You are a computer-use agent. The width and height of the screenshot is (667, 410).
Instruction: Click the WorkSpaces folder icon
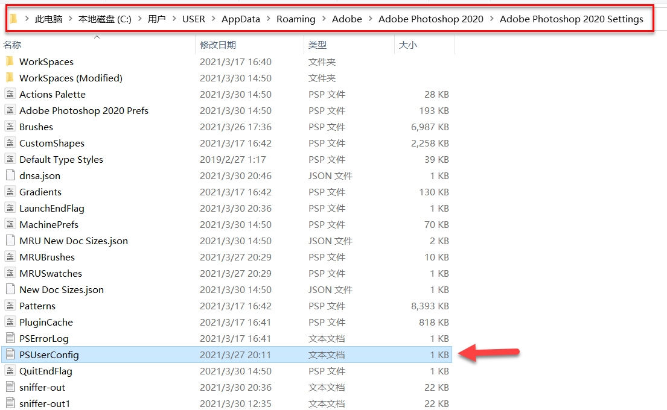9,61
